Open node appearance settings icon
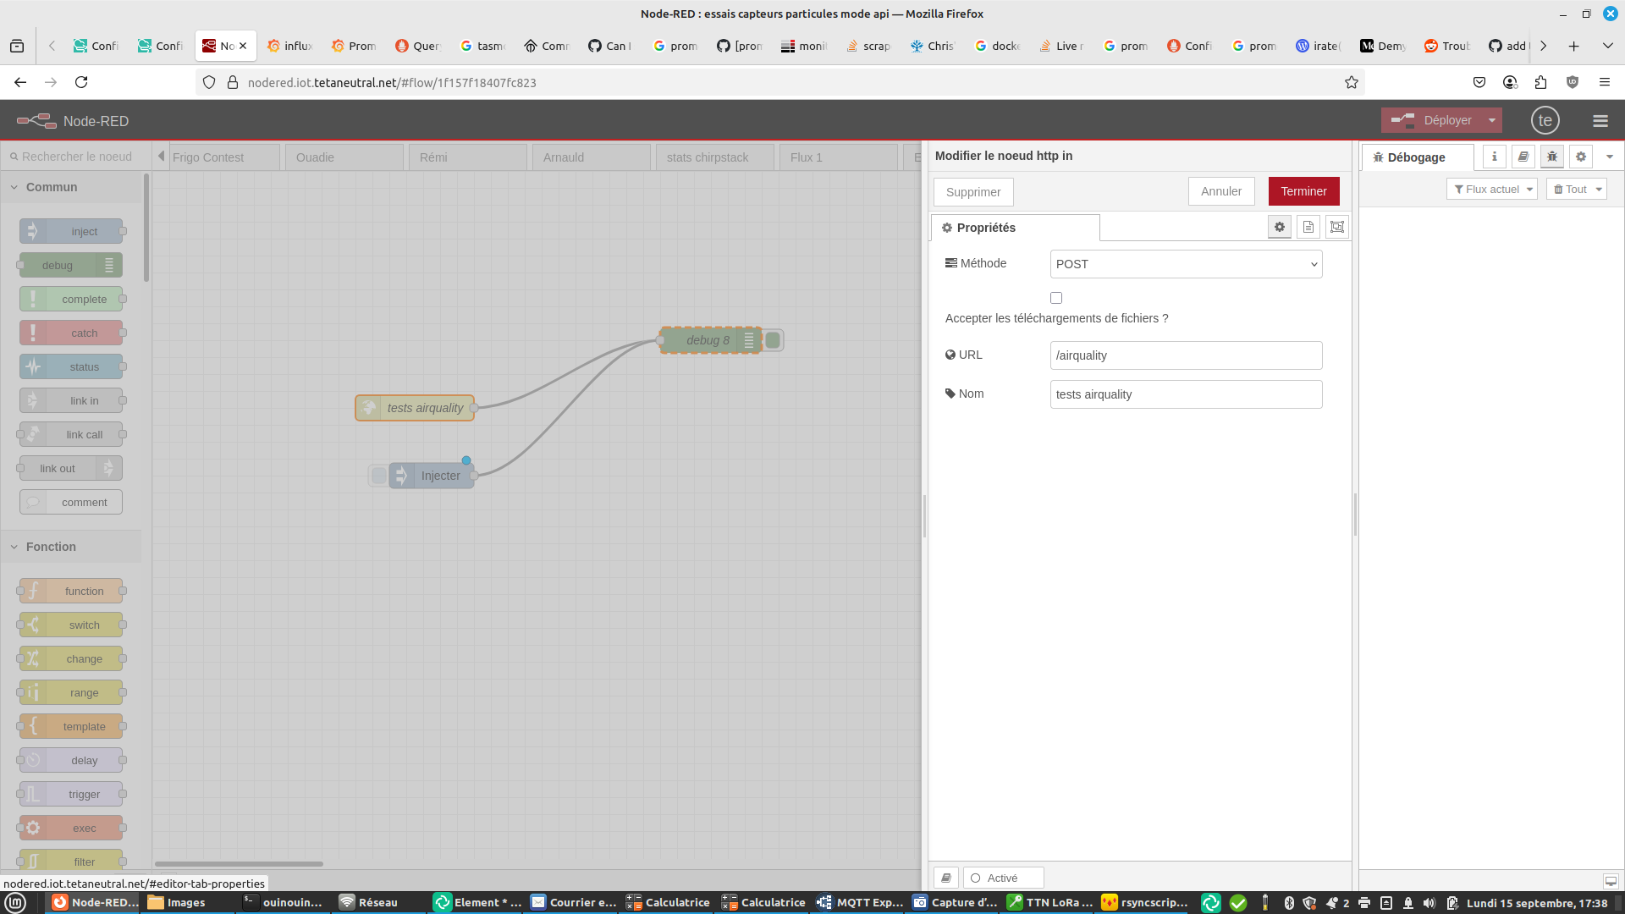 pos(1337,227)
